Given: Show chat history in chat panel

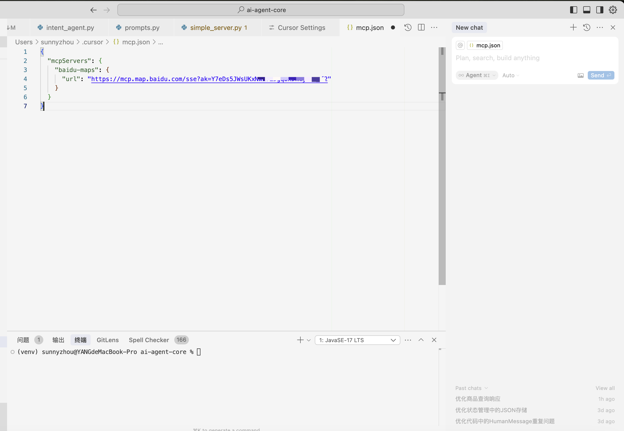Looking at the screenshot, I should 586,27.
